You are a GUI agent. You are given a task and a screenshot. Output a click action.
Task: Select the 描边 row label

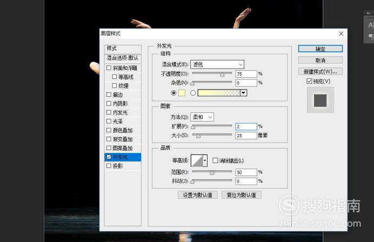(118, 95)
